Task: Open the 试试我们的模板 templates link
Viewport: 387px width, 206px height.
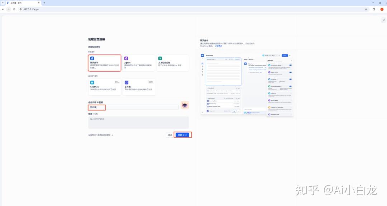Action: pyautogui.click(x=101, y=135)
